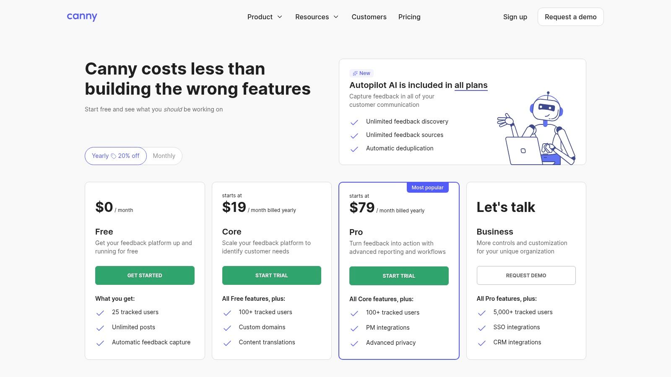Screen dimensions: 671x377
Task: Click checkmark beside 25 tracked users
Action: [x=100, y=313]
